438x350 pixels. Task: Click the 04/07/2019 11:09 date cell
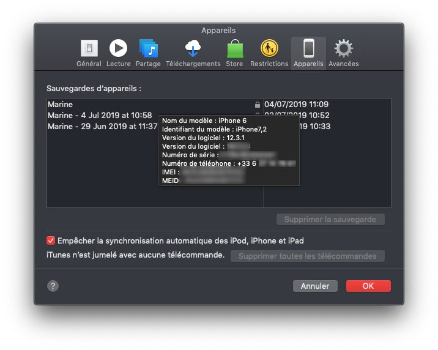pyautogui.click(x=296, y=104)
